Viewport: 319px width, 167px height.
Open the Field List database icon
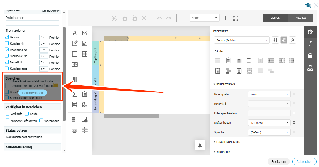(x=310, y=56)
